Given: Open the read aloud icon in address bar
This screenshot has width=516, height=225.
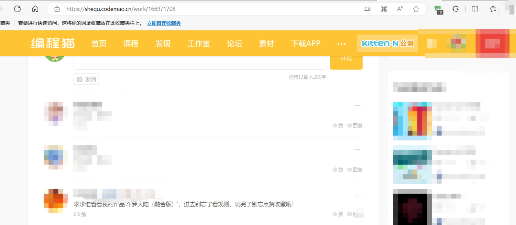Looking at the screenshot, I should (x=400, y=9).
